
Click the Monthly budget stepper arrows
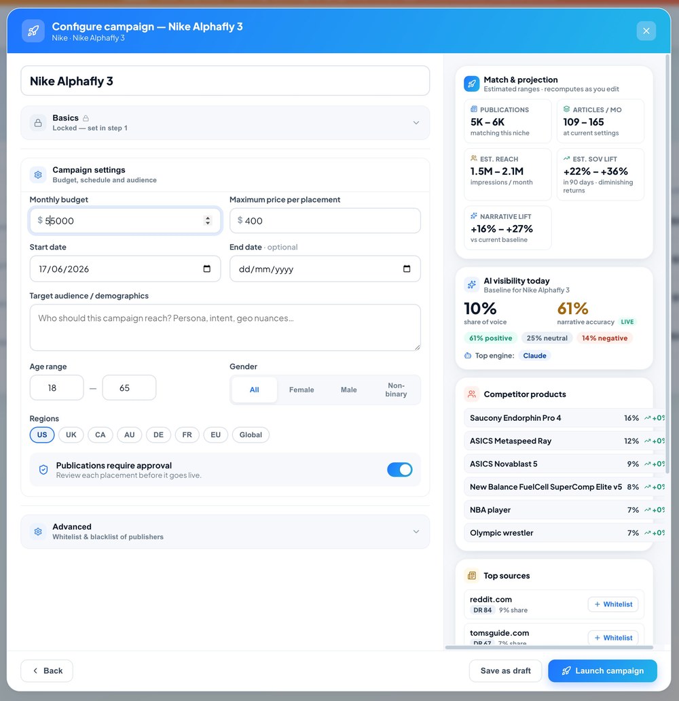208,220
